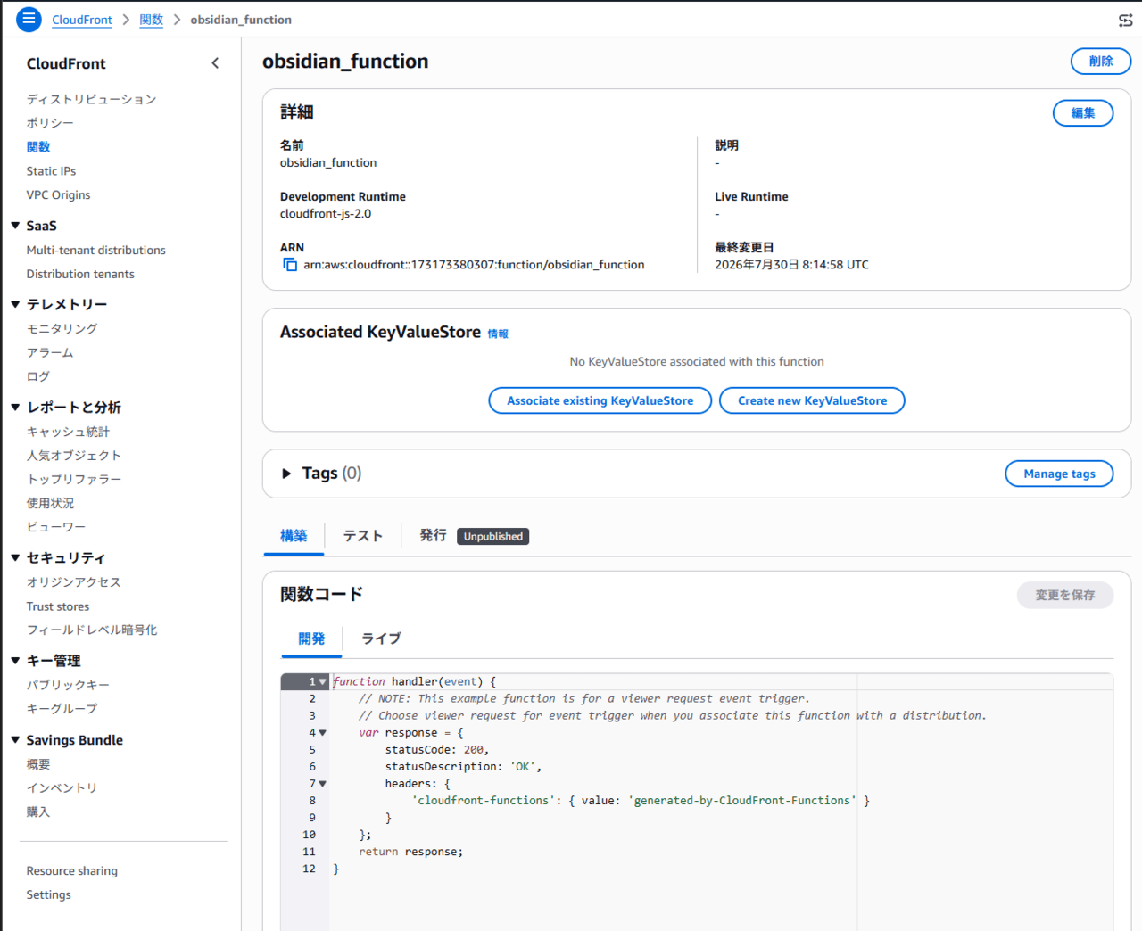
Task: Open the 関数 breadcrumb link
Action: pyautogui.click(x=152, y=20)
